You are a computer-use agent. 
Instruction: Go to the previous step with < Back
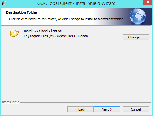[80, 109]
